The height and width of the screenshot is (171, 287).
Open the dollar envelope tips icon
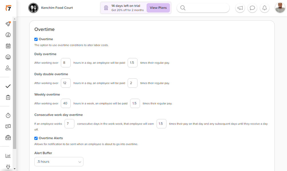8,137
